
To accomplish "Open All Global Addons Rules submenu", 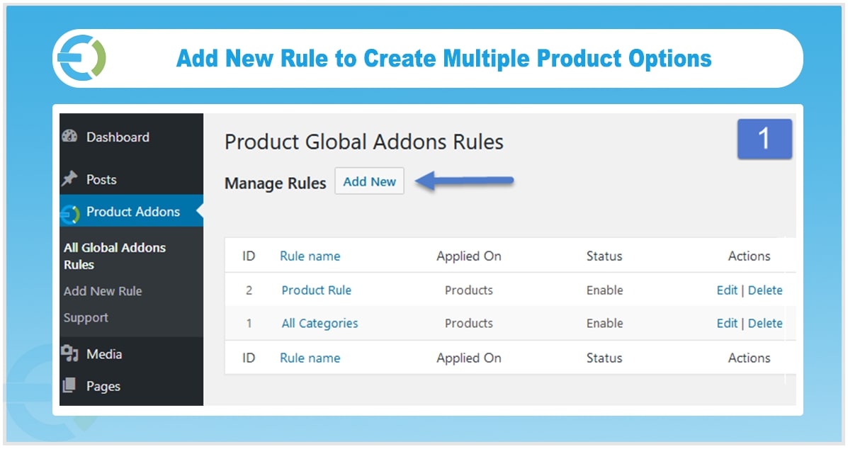I will 115,256.
